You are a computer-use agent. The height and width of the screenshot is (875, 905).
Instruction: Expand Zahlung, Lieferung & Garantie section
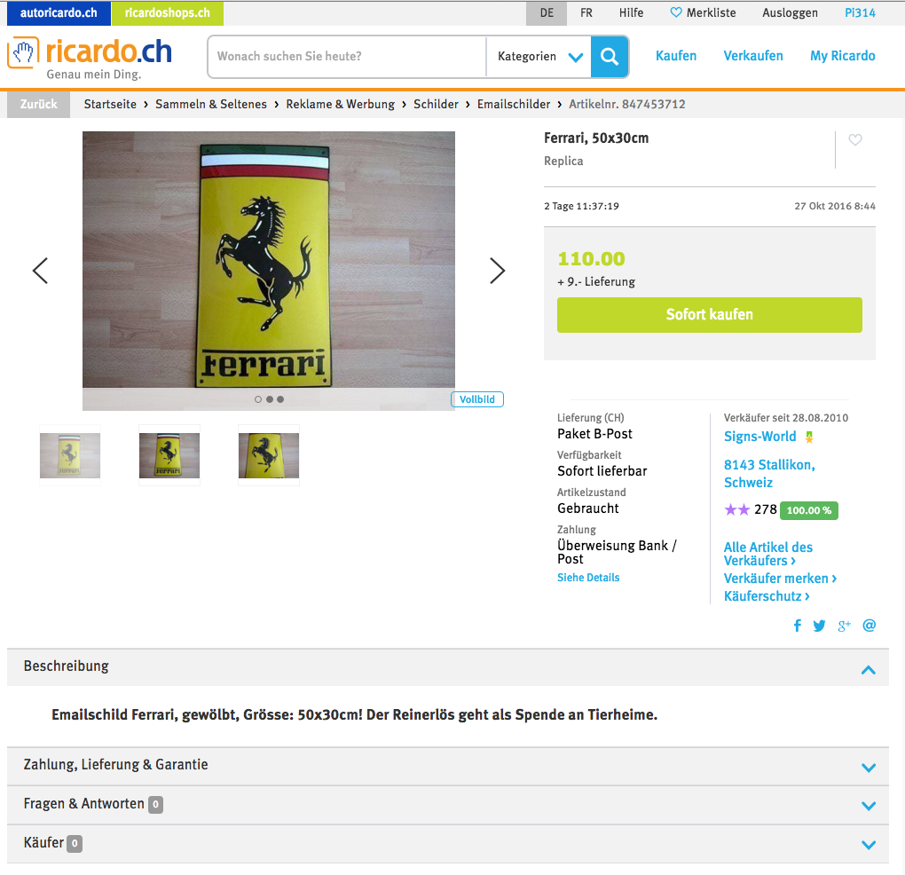pos(448,766)
